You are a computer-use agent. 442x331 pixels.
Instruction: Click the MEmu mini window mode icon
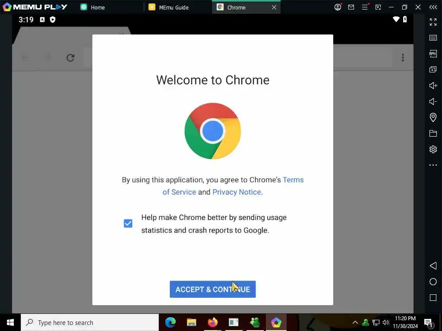pos(378,7)
